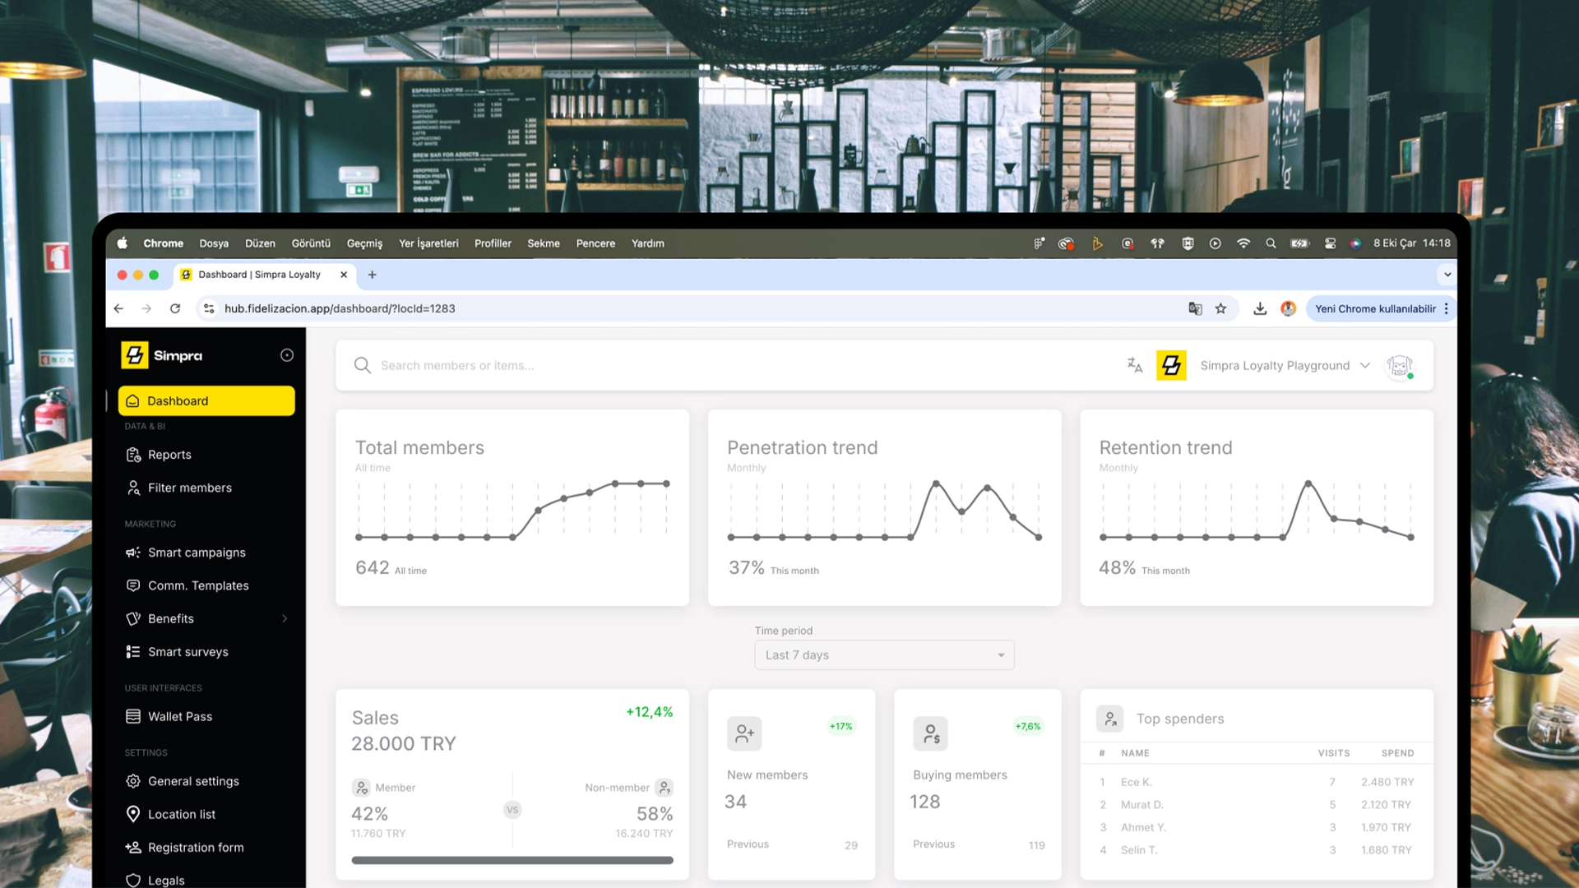Go to Wallet Pass page

[x=180, y=716]
